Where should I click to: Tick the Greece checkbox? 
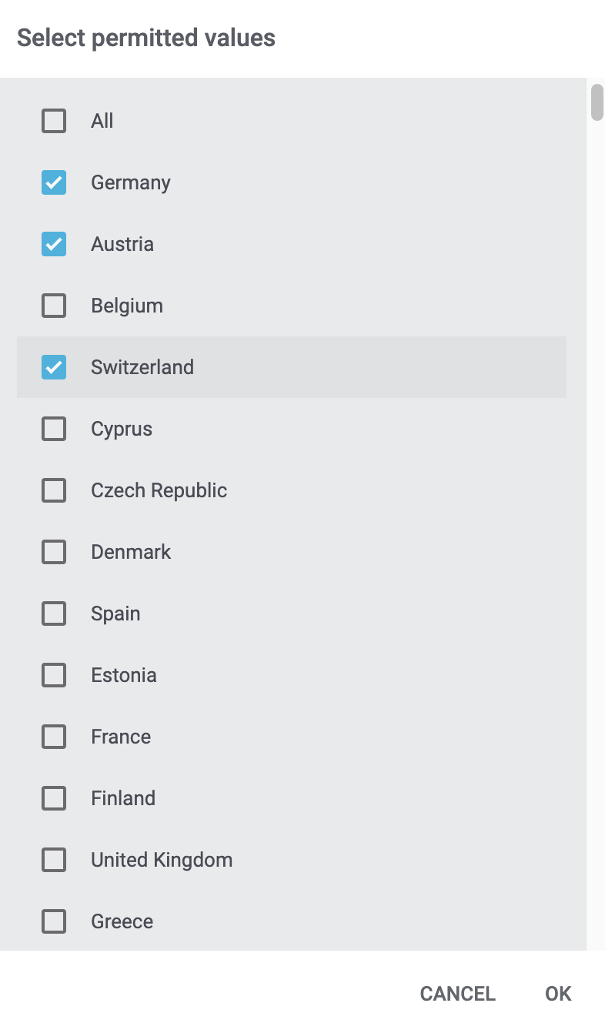tap(54, 921)
